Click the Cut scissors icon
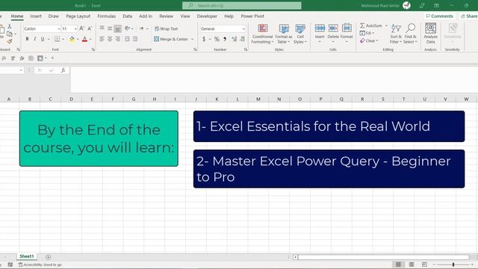This screenshot has width=478, height=269. [x=10, y=27]
